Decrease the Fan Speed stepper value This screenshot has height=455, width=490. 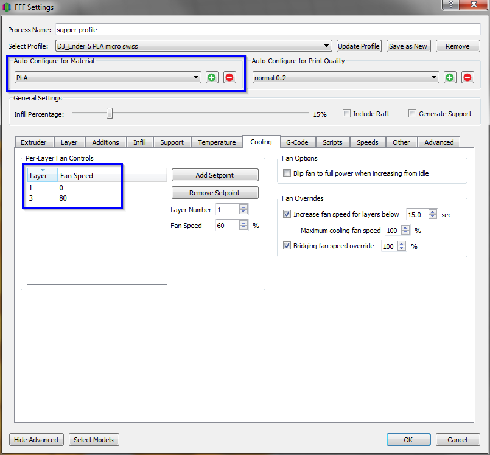243,227
